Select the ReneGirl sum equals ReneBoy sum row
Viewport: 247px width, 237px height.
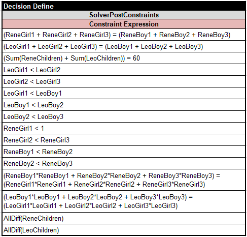[124, 35]
